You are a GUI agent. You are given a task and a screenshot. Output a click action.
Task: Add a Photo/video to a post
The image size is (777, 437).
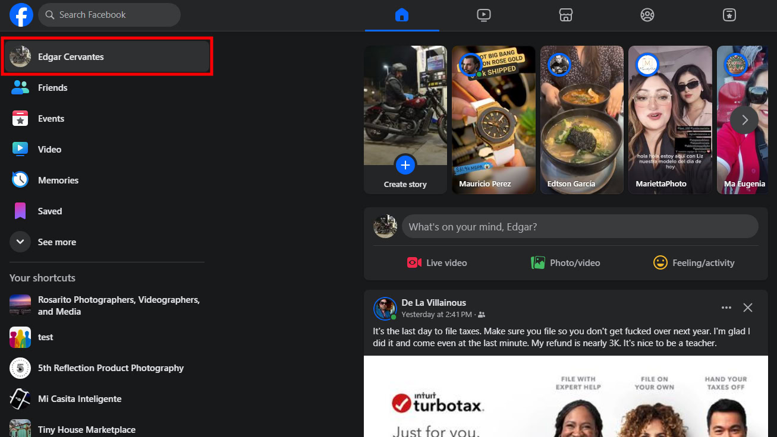coord(565,263)
